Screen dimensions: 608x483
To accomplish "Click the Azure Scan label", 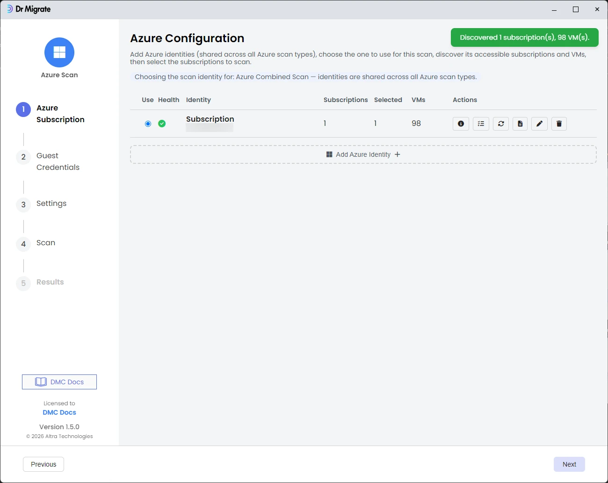I will pos(59,75).
